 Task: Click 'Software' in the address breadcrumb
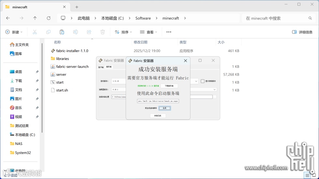point(143,18)
